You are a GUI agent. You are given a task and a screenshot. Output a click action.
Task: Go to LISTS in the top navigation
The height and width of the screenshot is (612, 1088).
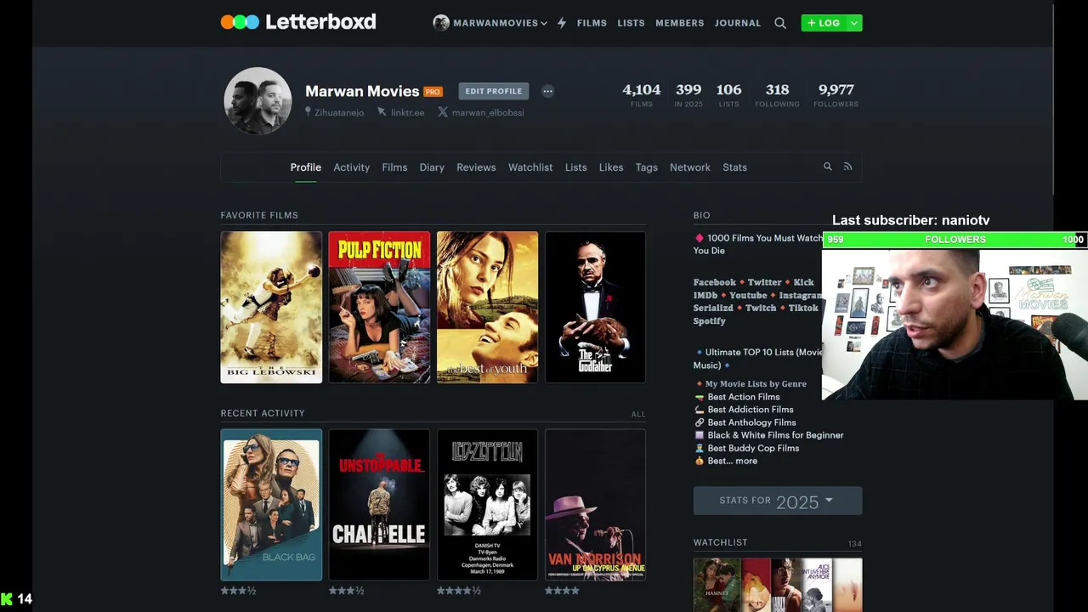tap(631, 23)
